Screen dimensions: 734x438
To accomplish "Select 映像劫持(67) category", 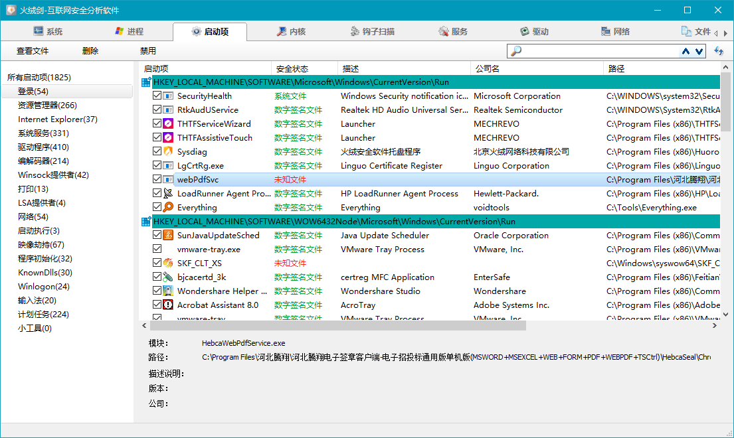I will click(x=41, y=244).
